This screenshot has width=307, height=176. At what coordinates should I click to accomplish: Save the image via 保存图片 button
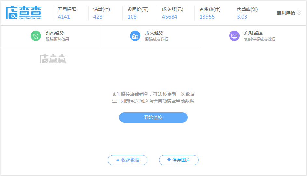(x=178, y=160)
